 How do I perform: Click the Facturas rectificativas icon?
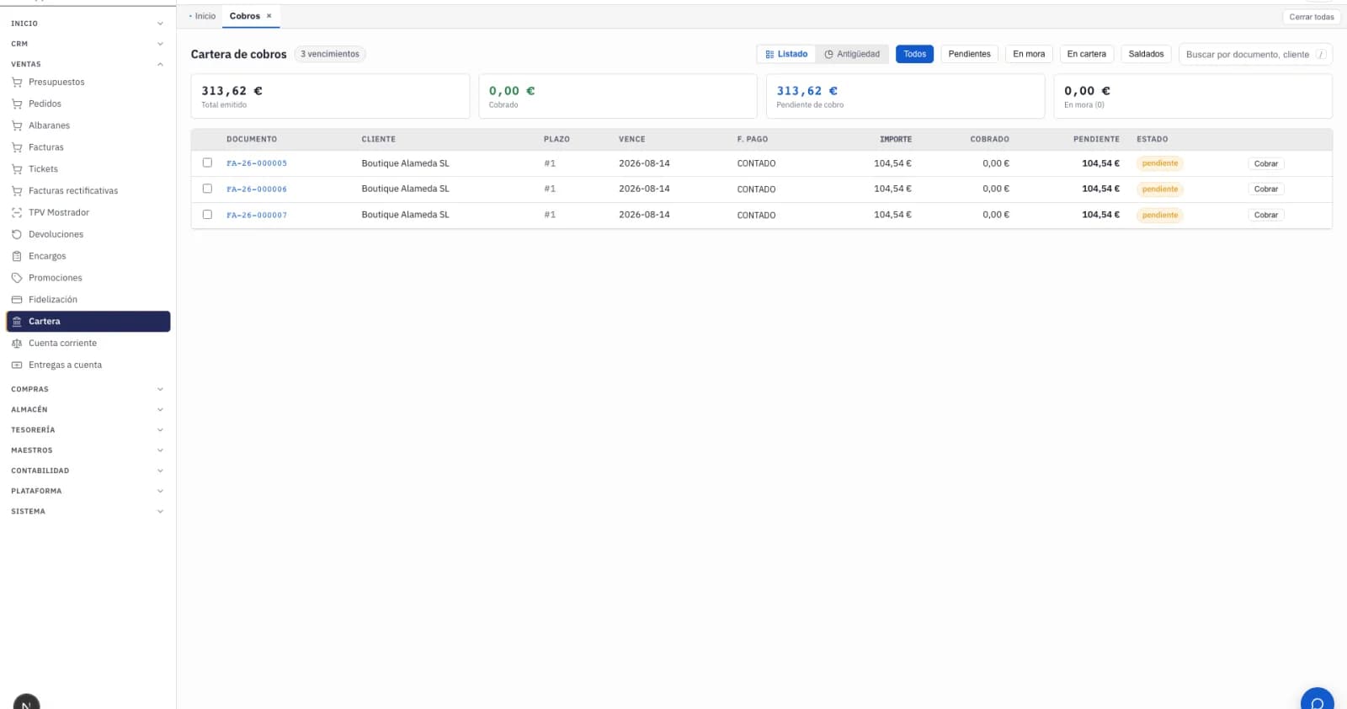pos(17,191)
